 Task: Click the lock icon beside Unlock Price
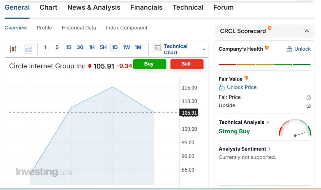(222, 87)
